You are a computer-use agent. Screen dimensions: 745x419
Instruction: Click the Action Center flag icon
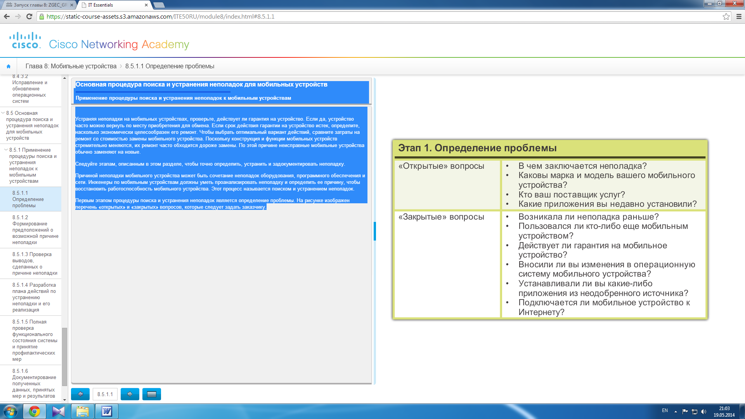685,412
